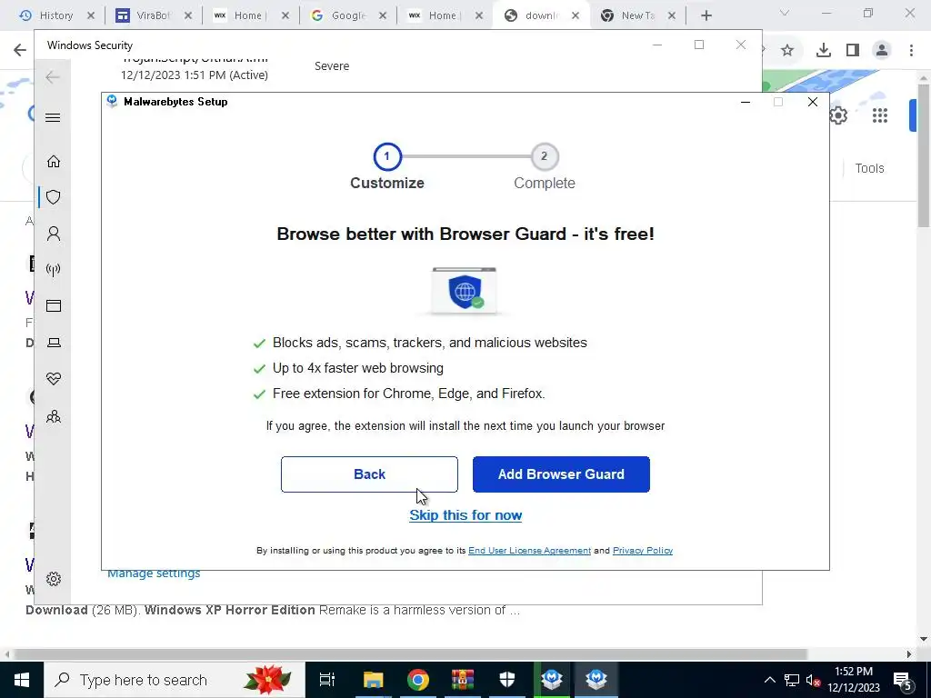Image resolution: width=931 pixels, height=698 pixels.
Task: Open Device security laptop icon
Action: coord(54,343)
